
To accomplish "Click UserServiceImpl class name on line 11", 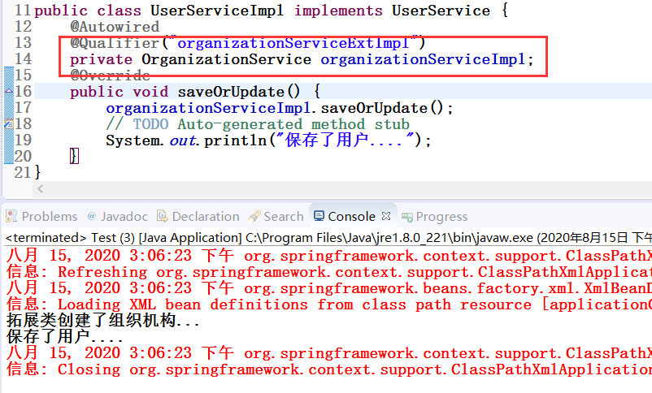I will [217, 11].
